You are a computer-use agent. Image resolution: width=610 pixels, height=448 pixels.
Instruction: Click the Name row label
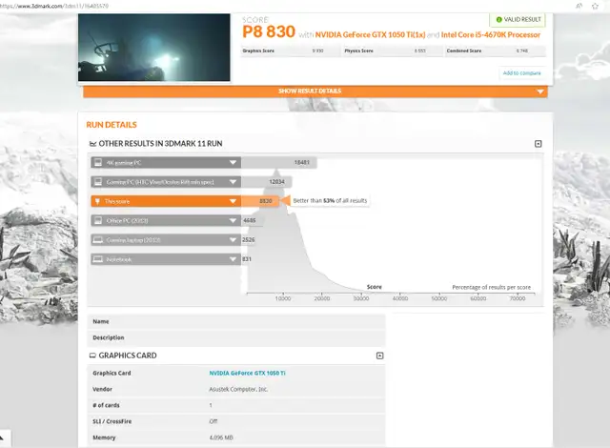(x=101, y=321)
